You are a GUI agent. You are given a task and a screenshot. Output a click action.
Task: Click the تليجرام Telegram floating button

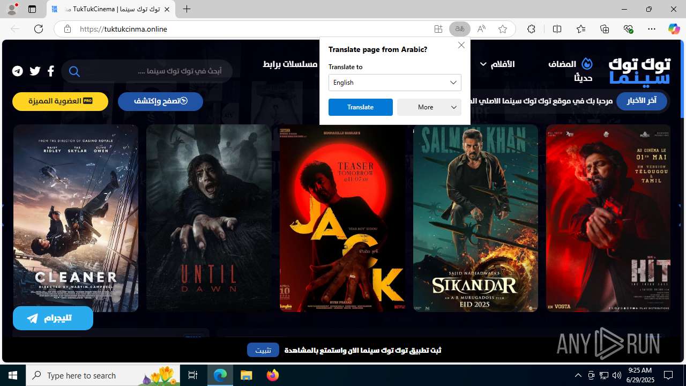click(53, 318)
